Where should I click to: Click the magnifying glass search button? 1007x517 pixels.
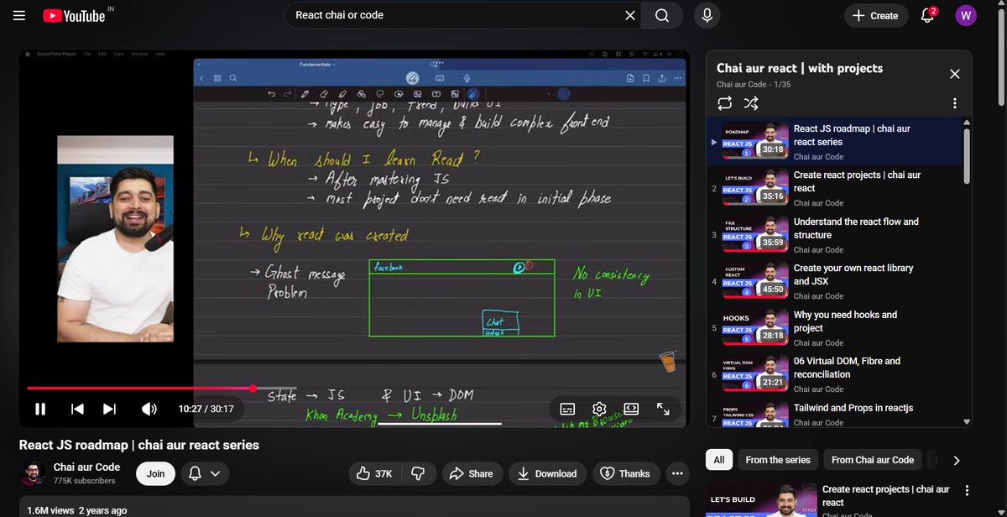pos(662,15)
